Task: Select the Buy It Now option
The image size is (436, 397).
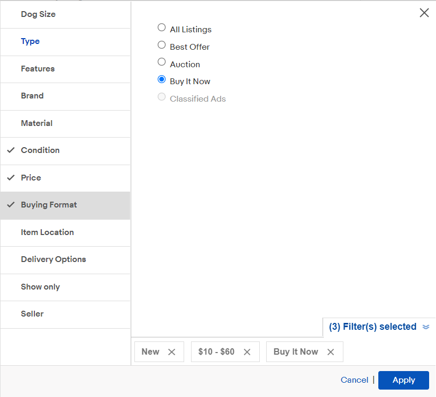Action: [161, 79]
